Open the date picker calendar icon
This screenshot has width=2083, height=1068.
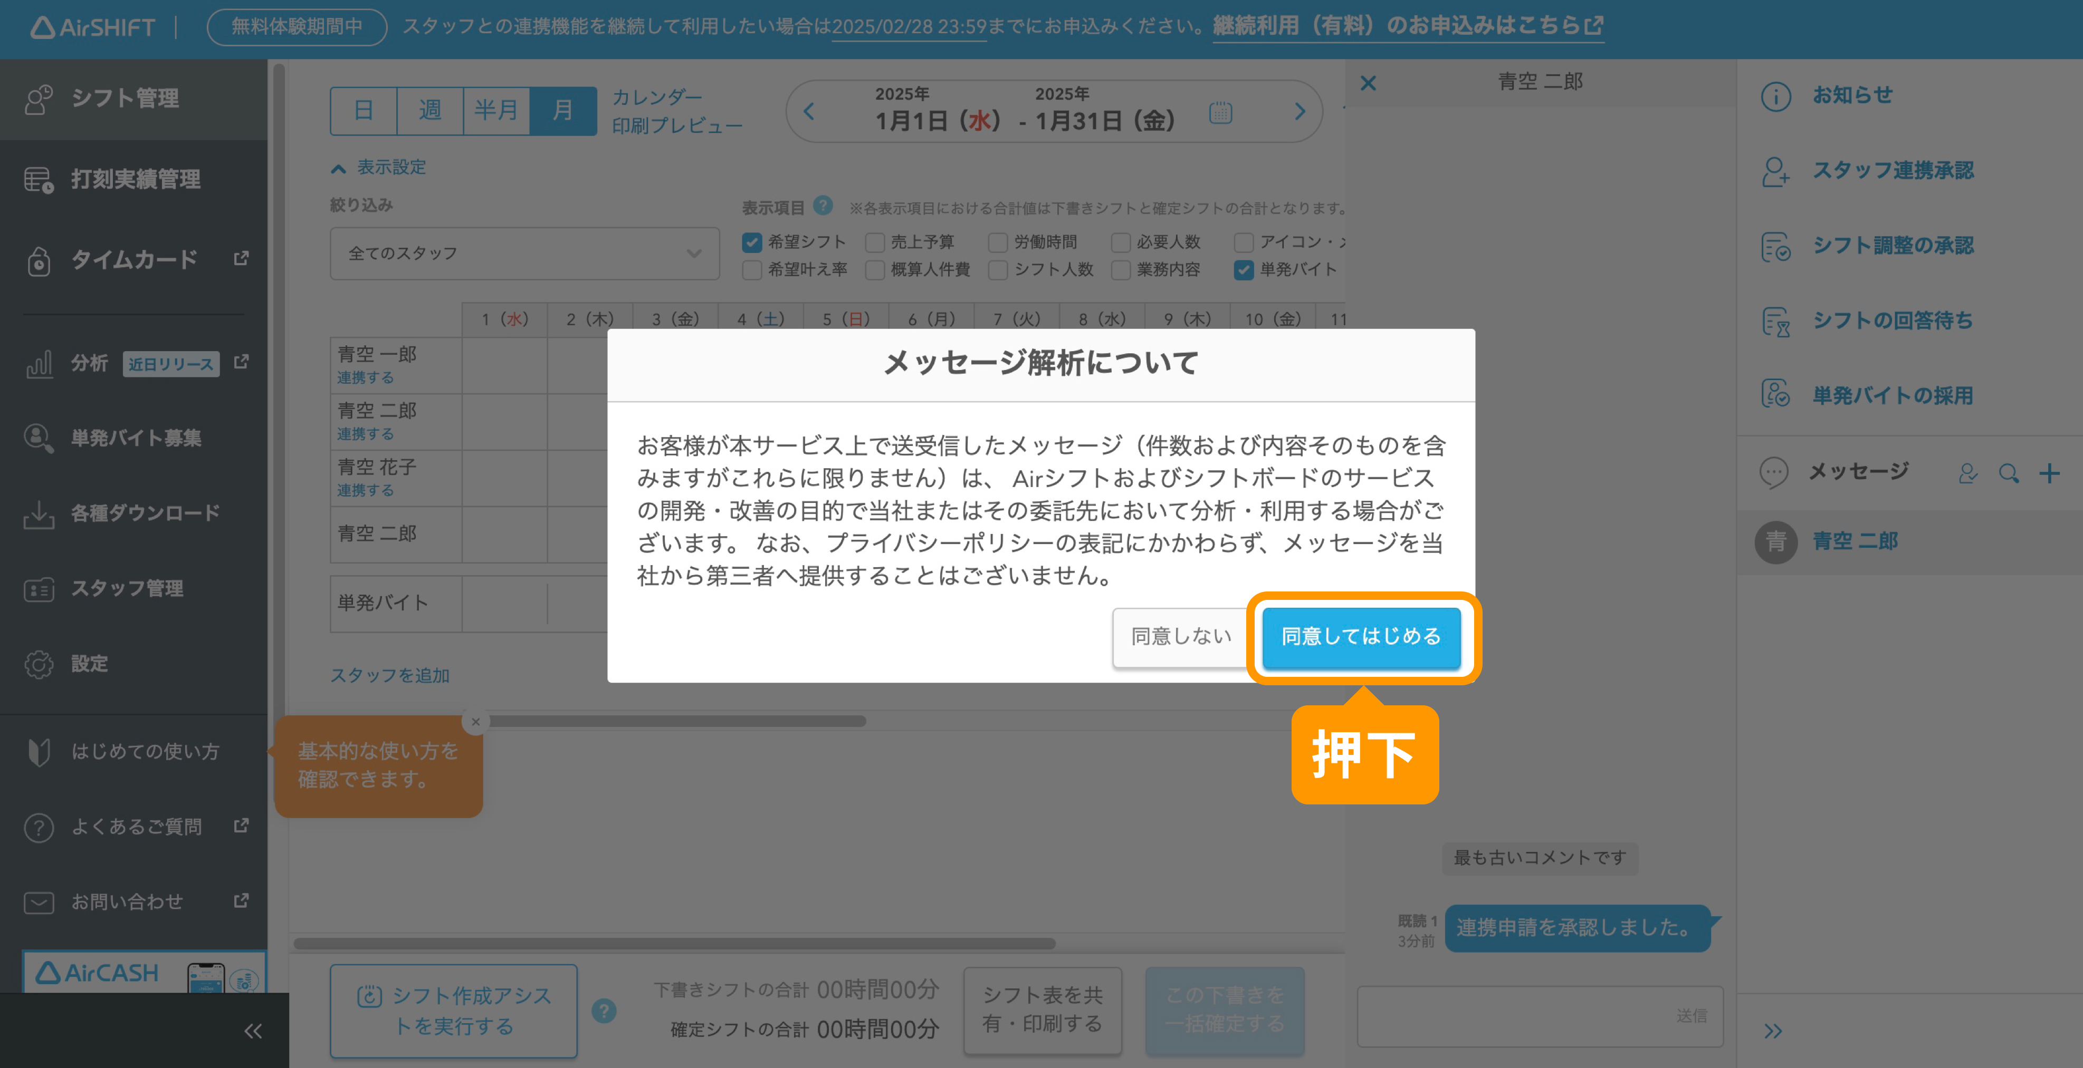coord(1220,113)
